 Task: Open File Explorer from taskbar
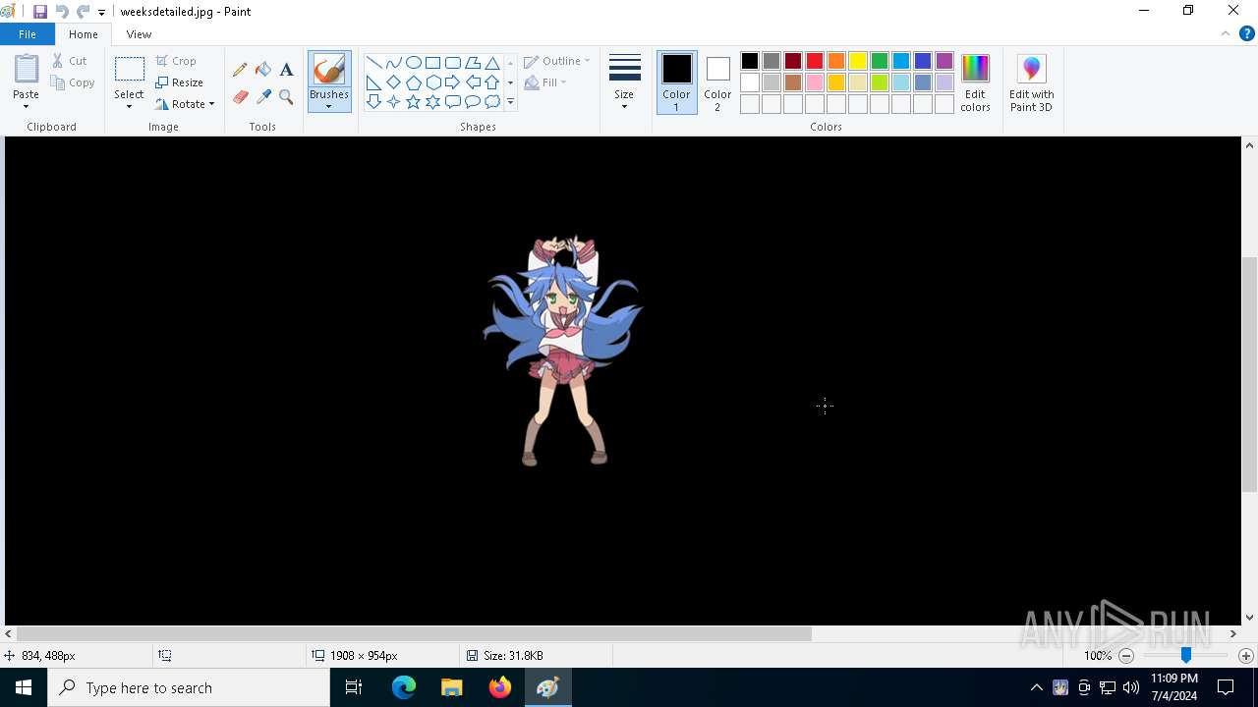click(x=452, y=687)
